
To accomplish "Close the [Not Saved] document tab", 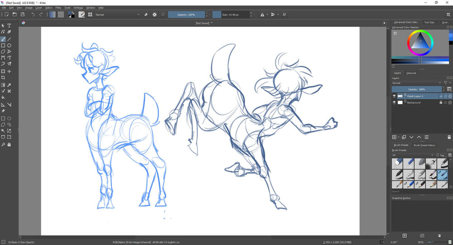I will (384, 23).
